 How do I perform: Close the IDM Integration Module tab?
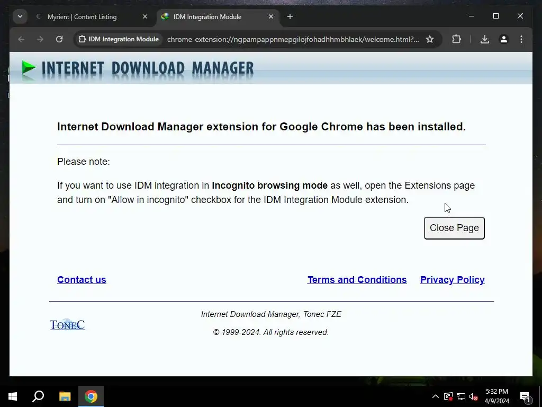coord(271,16)
